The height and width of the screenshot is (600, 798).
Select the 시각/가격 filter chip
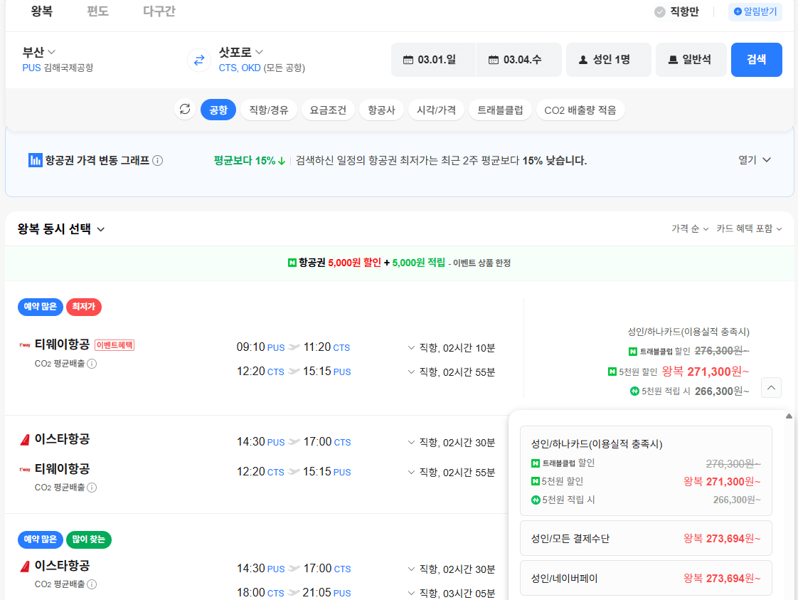[x=436, y=110]
